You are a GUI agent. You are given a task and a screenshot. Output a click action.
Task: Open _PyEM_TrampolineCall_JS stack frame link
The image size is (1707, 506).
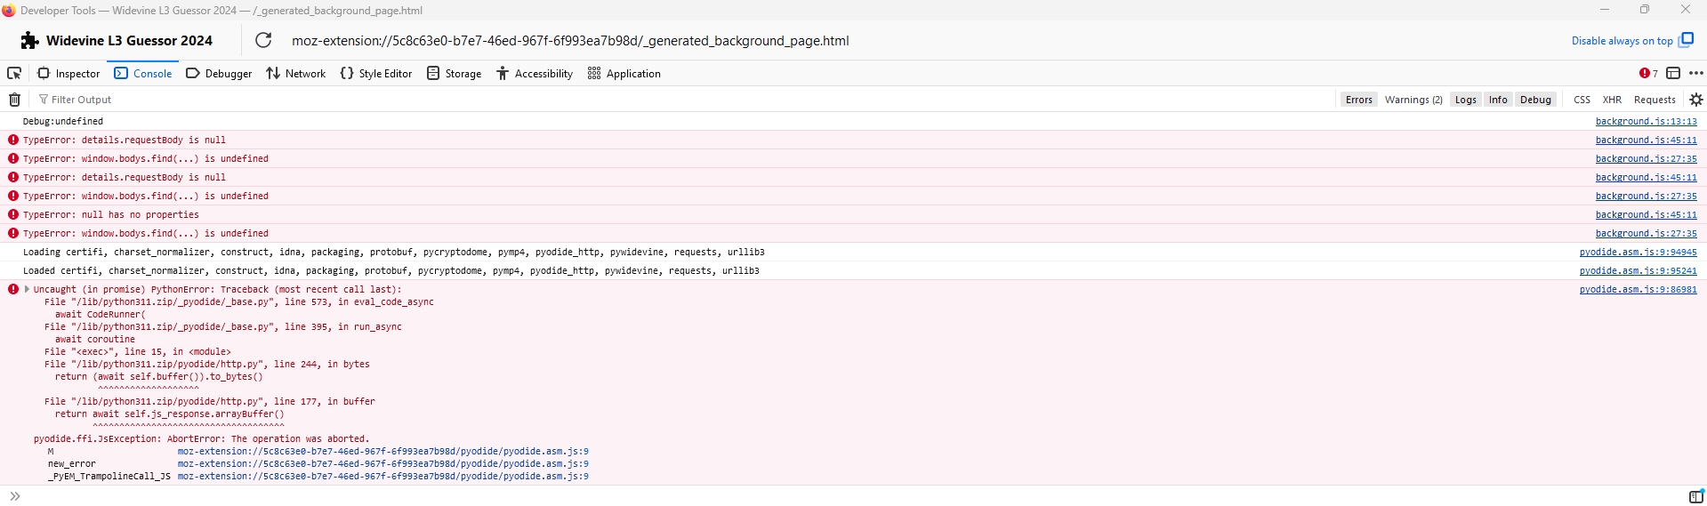coord(382,476)
